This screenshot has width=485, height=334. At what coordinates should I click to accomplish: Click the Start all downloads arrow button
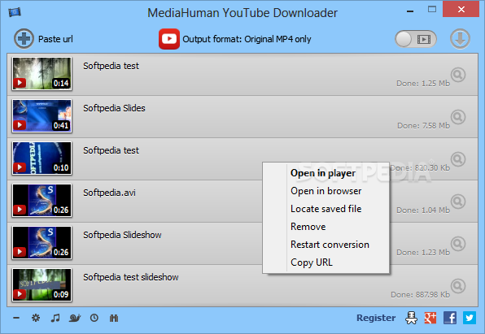[x=460, y=39]
